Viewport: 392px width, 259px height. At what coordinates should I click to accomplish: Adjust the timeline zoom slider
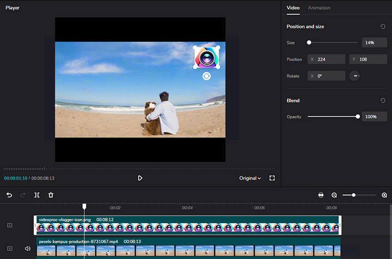(x=353, y=195)
